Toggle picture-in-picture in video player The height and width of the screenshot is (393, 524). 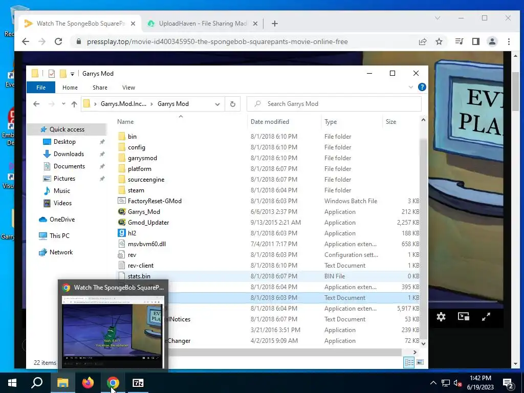click(x=464, y=316)
